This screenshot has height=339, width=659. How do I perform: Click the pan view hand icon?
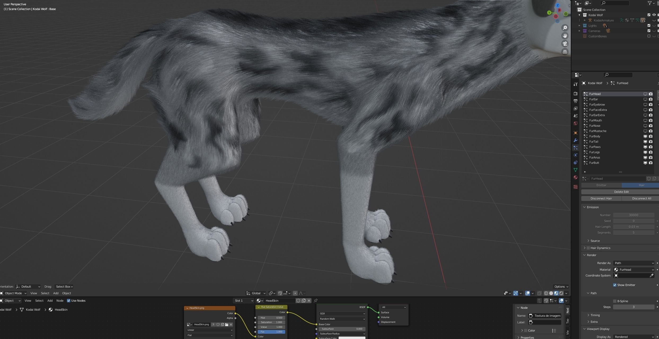tap(565, 36)
